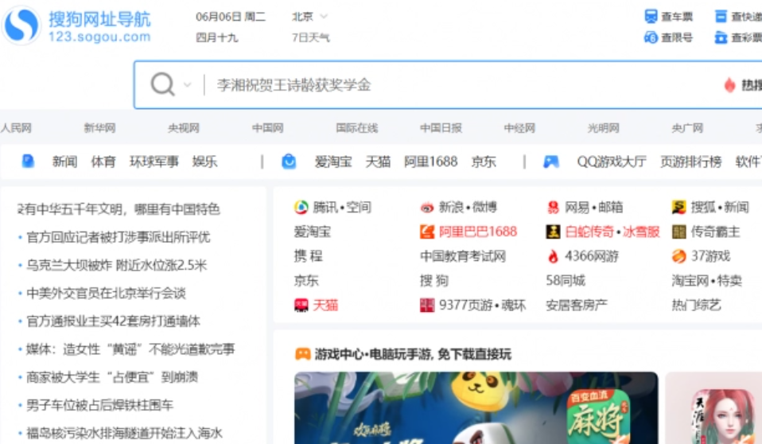Click the search magnifier icon
762x444 pixels.
[x=162, y=84]
